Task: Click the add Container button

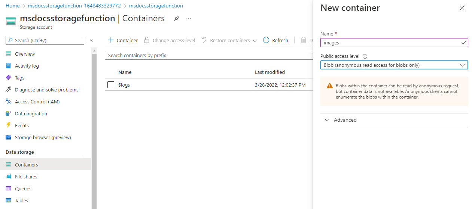Action: (x=123, y=40)
